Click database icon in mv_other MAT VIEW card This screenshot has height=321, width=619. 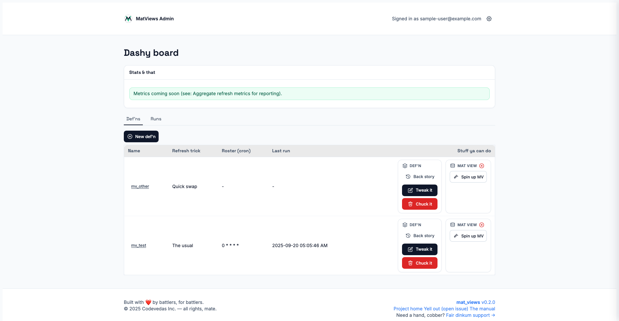453,166
